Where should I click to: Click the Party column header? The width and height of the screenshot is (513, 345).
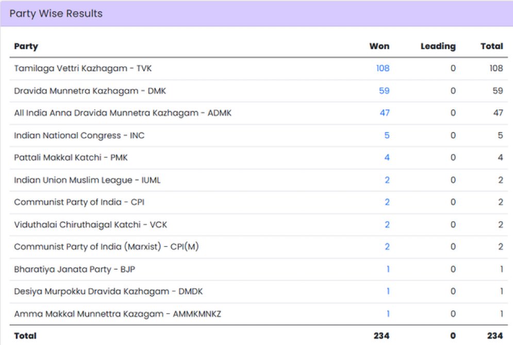coord(26,46)
